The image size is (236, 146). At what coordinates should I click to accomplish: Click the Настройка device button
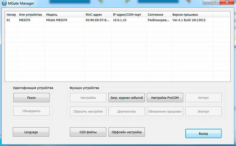[88, 98]
